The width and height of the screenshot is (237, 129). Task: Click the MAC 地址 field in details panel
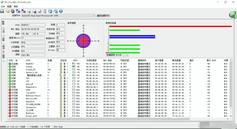coord(33,29)
